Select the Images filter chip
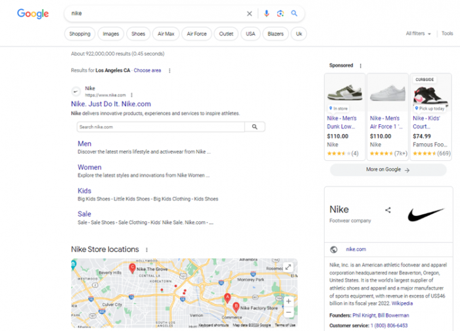Viewport: 460px width, 331px height. tap(111, 33)
